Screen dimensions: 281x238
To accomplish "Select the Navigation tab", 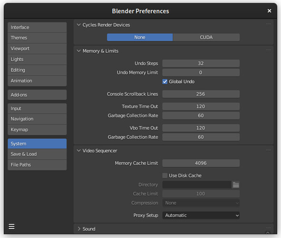I will [37, 119].
